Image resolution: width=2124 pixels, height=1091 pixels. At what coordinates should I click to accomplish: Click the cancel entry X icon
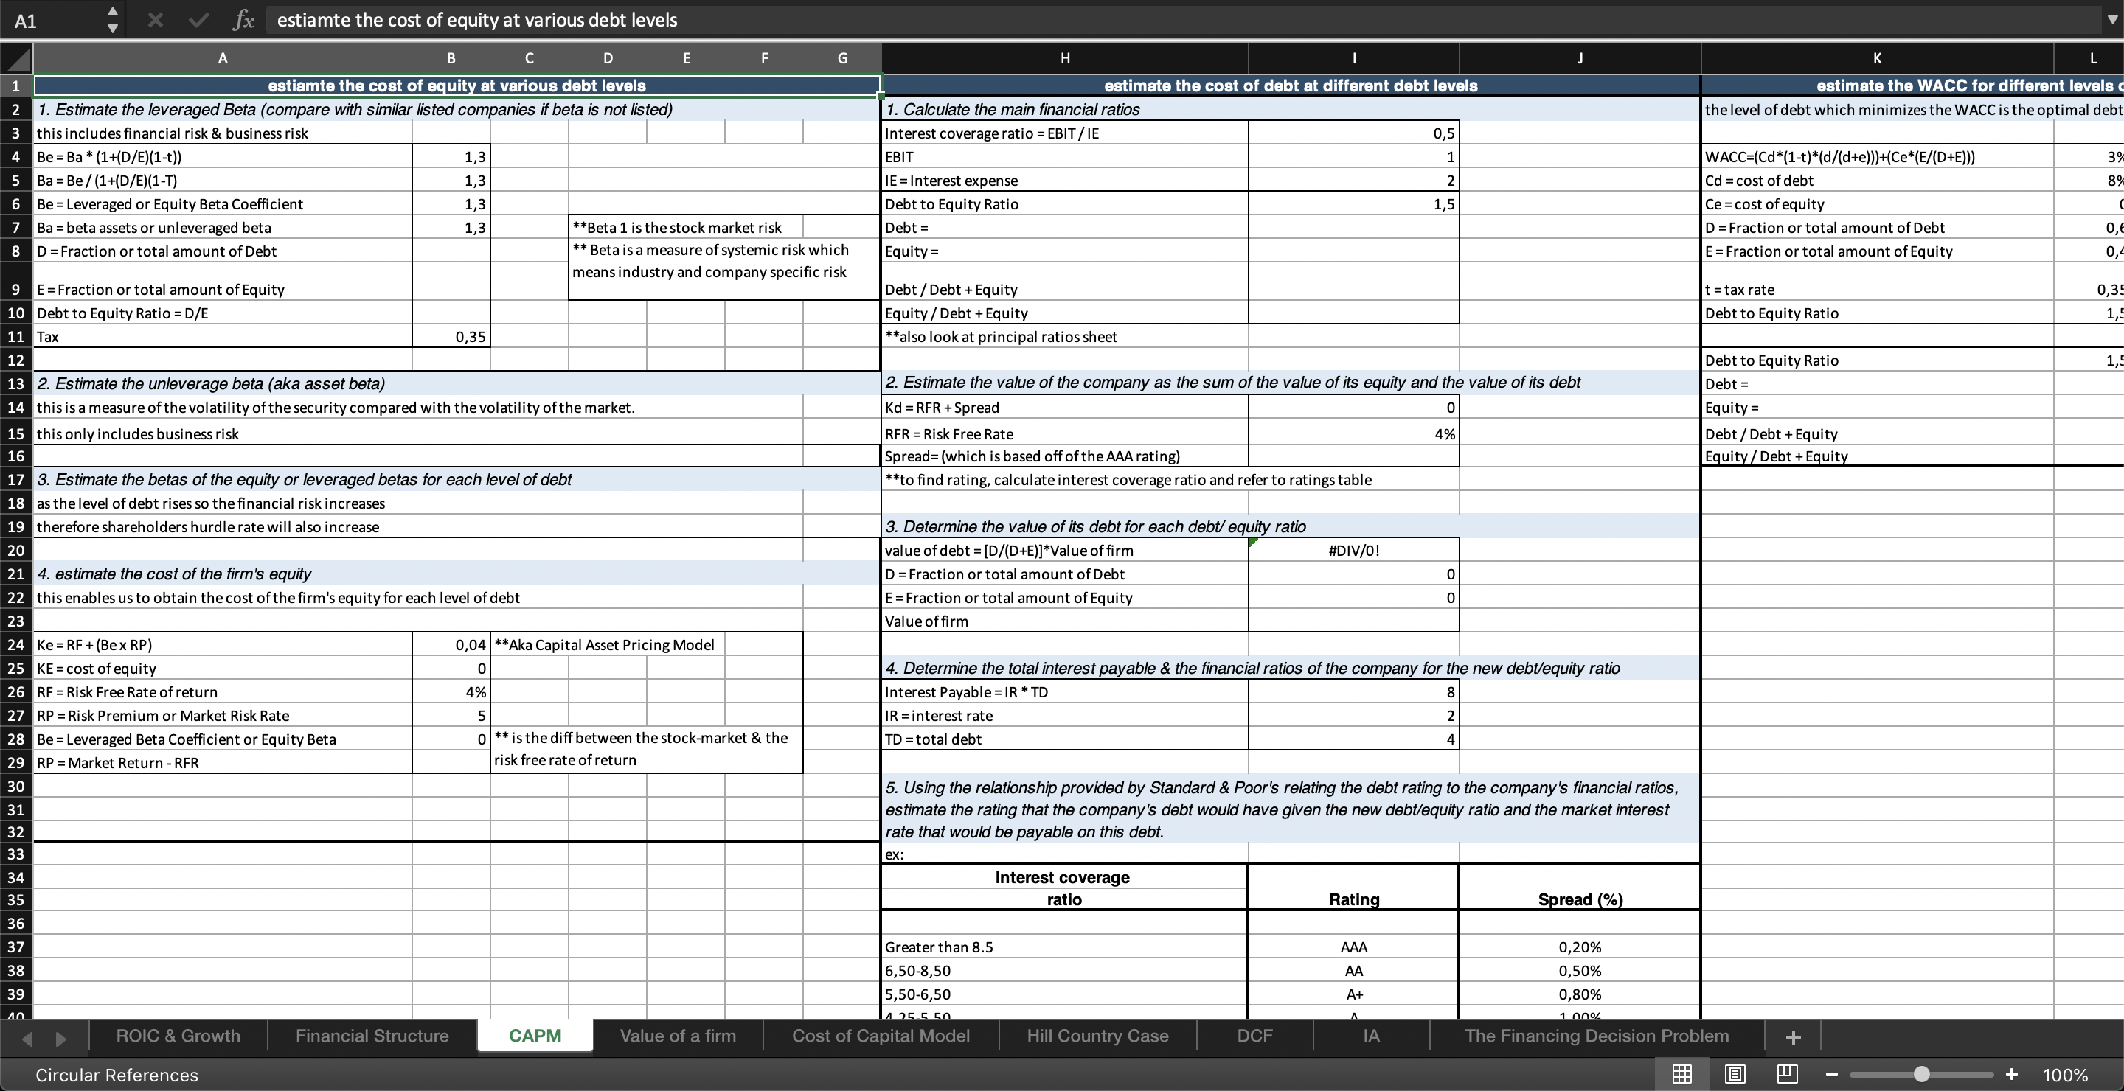click(154, 20)
